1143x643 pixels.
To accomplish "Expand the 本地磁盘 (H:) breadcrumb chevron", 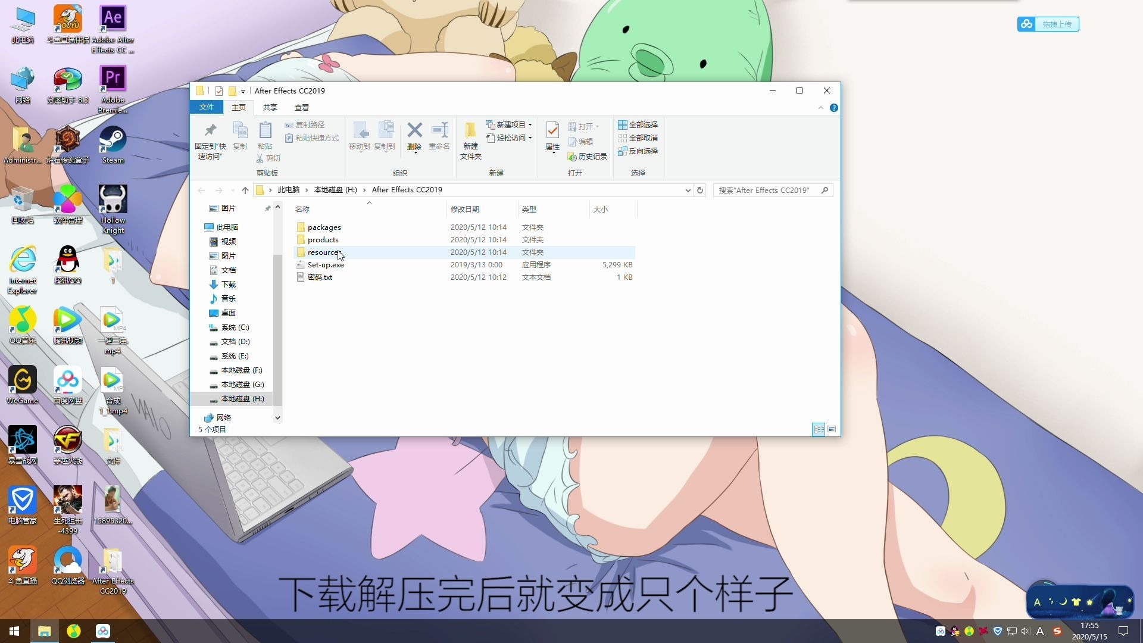I will [364, 191].
